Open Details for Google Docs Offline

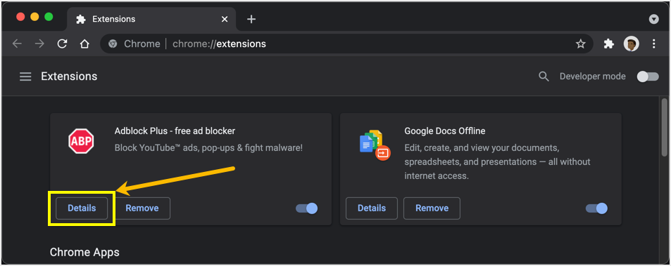click(x=372, y=208)
